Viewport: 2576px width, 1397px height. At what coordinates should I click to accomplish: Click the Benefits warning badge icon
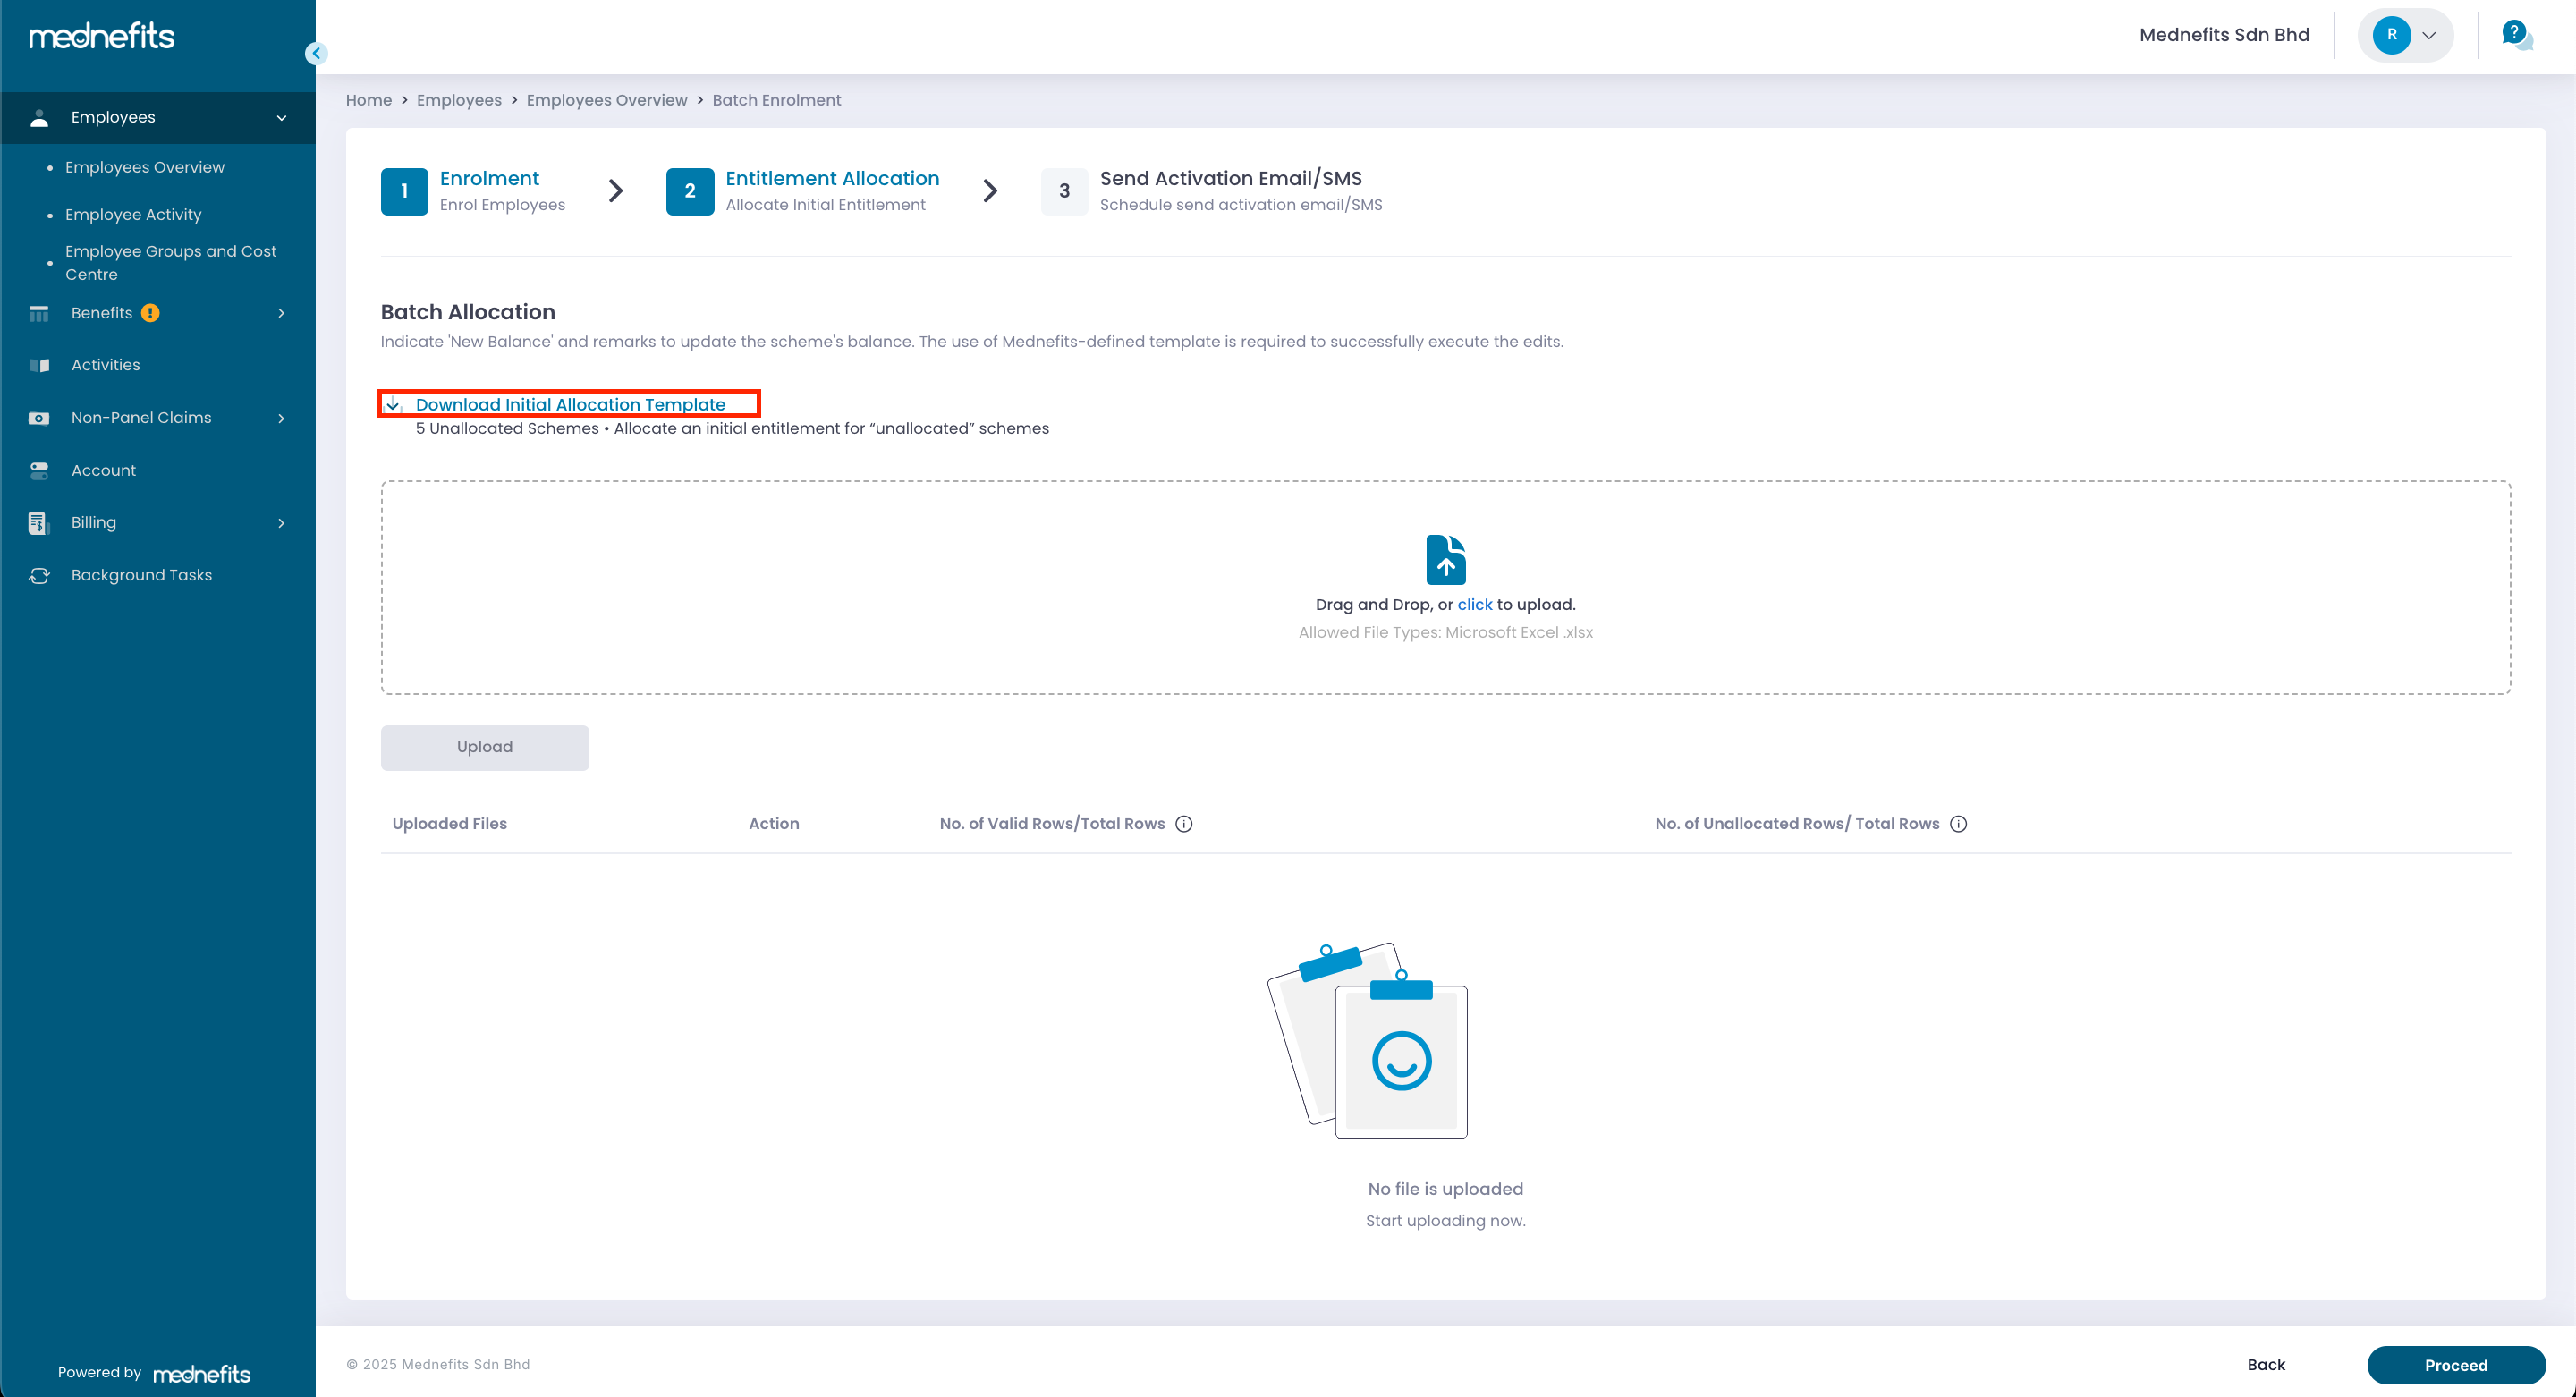[x=150, y=313]
